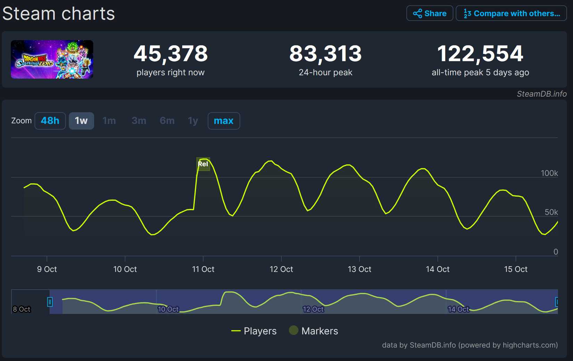This screenshot has width=573, height=361.
Task: Select the 1m zoom option
Action: pyautogui.click(x=109, y=121)
